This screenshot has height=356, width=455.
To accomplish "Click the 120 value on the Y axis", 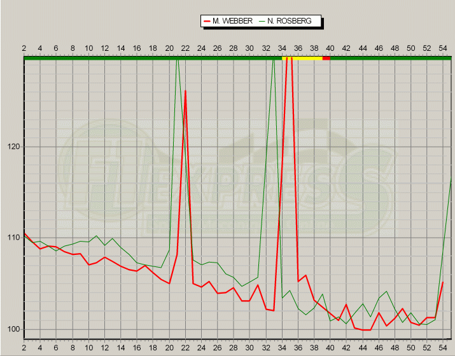I will coord(12,147).
